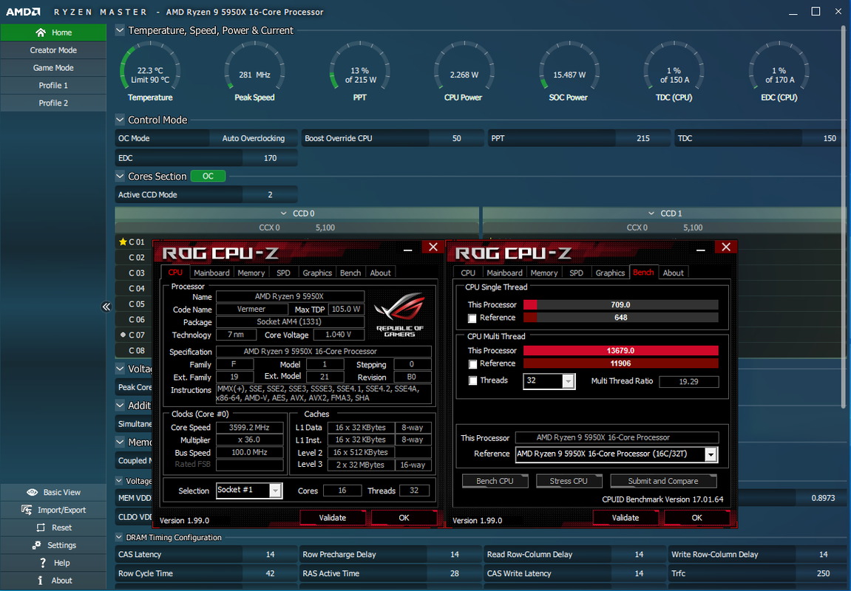Screen dimensions: 851x591
Task: Click the Basic View eye icon
Action: pos(32,492)
